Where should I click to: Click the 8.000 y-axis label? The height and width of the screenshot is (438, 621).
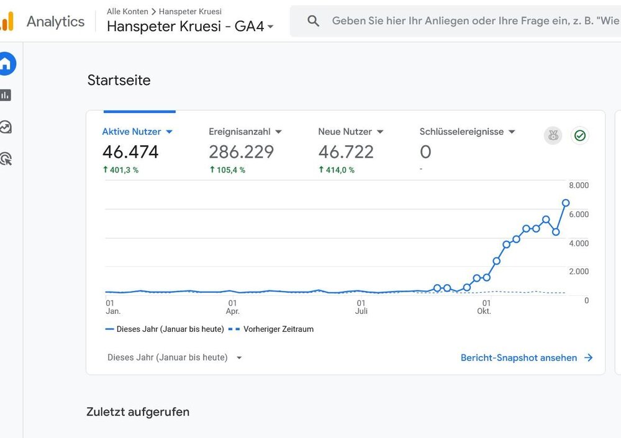coord(579,185)
